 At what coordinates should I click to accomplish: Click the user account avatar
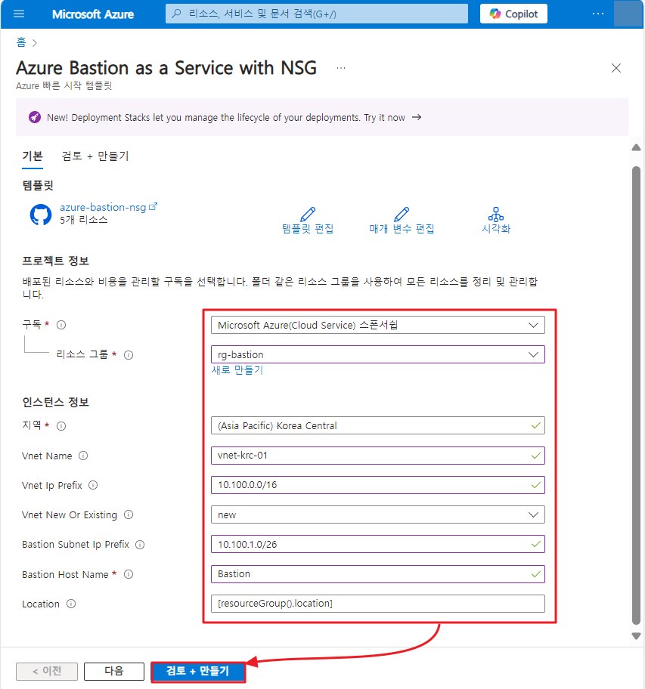[628, 14]
